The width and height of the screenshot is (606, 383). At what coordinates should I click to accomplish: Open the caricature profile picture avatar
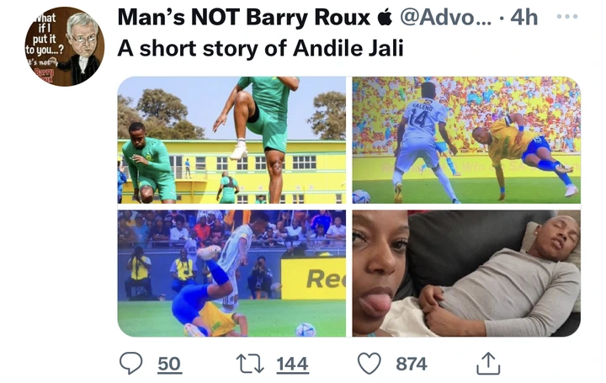pos(65,46)
